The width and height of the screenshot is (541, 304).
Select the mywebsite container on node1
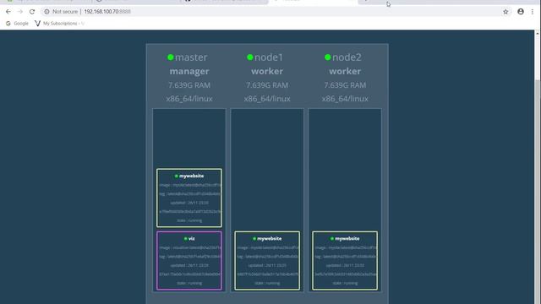click(267, 261)
